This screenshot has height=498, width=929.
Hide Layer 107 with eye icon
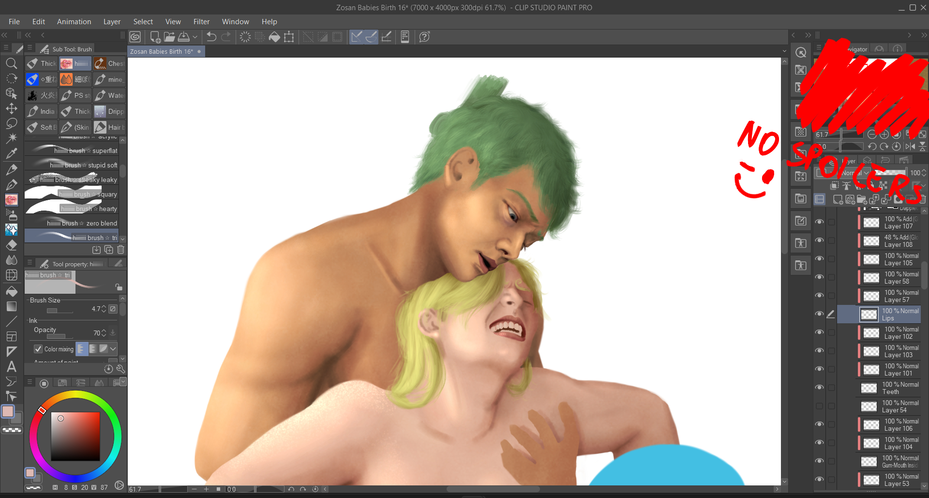819,222
